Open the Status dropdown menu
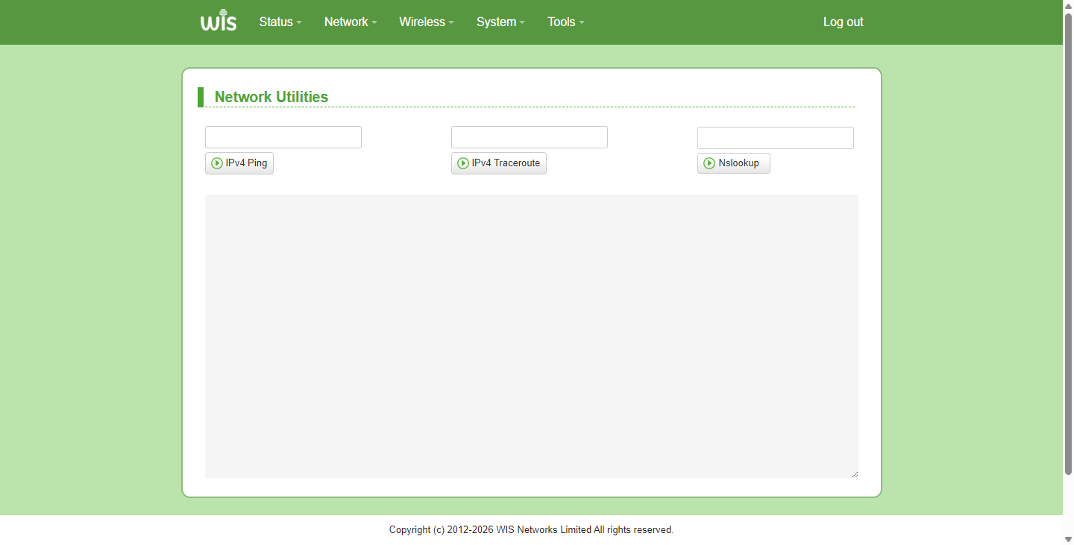This screenshot has height=545, width=1074. tap(280, 22)
